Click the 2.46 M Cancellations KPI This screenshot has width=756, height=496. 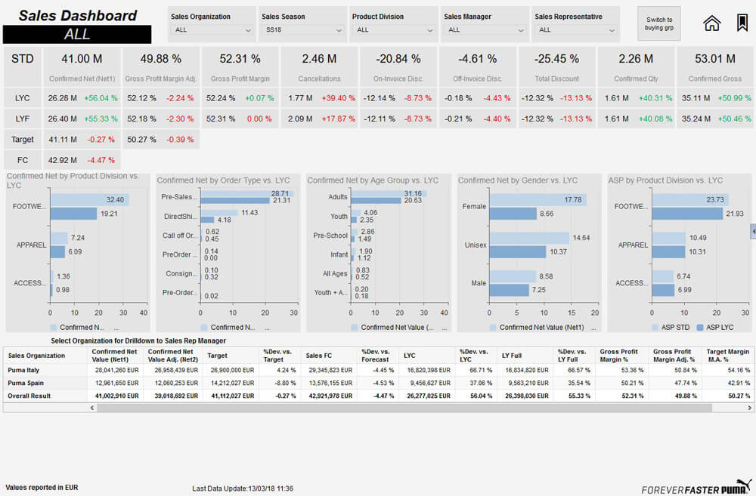coord(319,66)
